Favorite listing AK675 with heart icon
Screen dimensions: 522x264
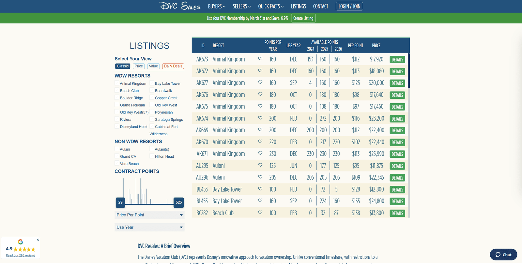260,106
